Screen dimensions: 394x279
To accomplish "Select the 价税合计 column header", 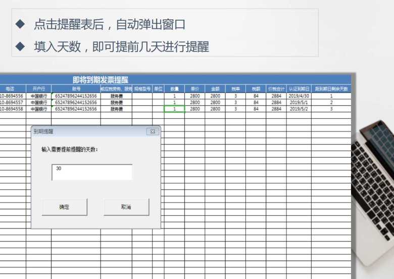I will pyautogui.click(x=276, y=89).
